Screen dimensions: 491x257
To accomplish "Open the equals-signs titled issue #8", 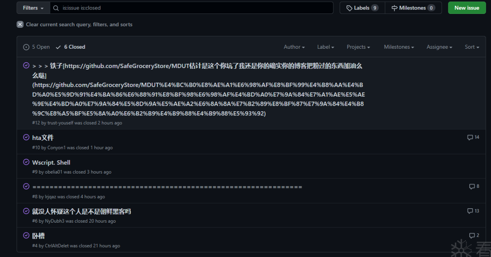I will point(167,187).
